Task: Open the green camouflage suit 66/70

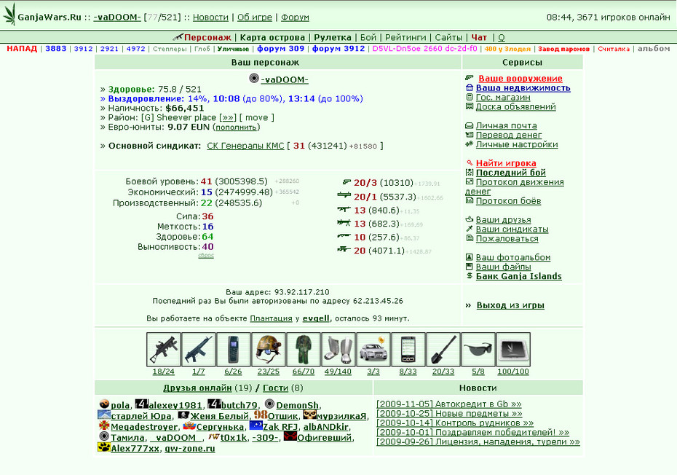Action: [x=303, y=349]
